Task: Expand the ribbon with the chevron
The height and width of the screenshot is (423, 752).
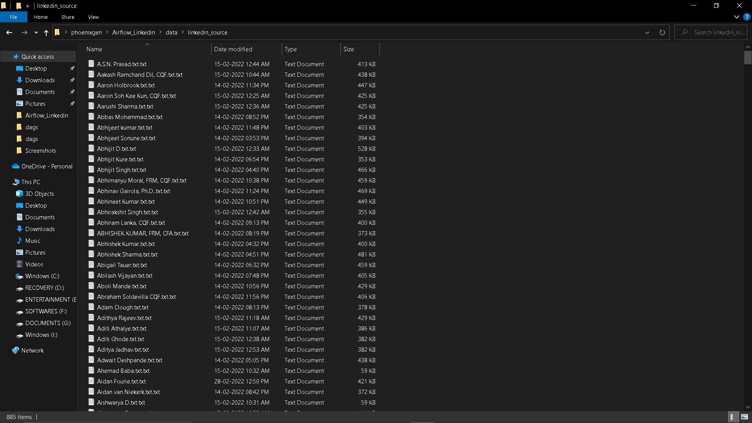Action: pos(736,17)
